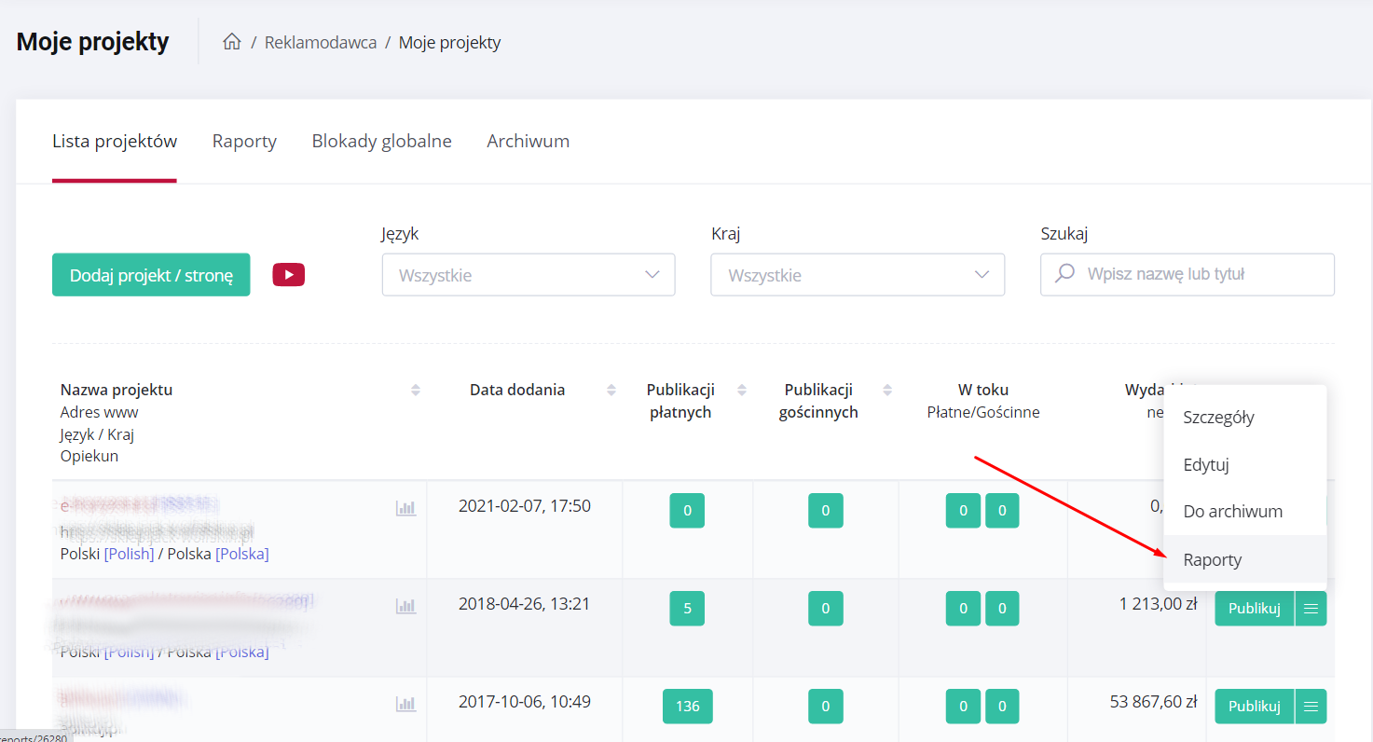Choose Edytuj in the context menu

tap(1205, 464)
